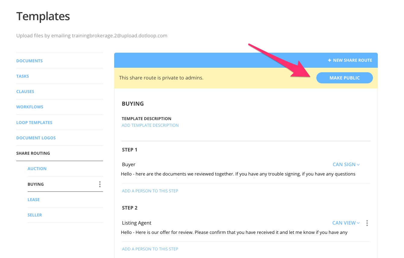
Task: Select LOOP TEMPLATES in the sidebar
Action: [34, 122]
